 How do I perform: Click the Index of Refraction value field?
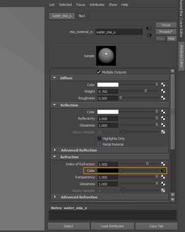point(108,164)
